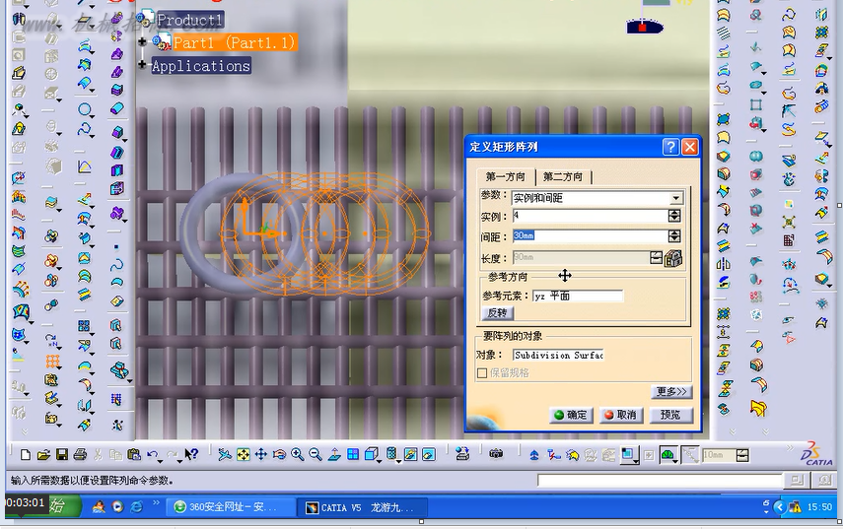Open the drop-down arrow under the isometric view icon
843x529 pixels.
[x=379, y=461]
